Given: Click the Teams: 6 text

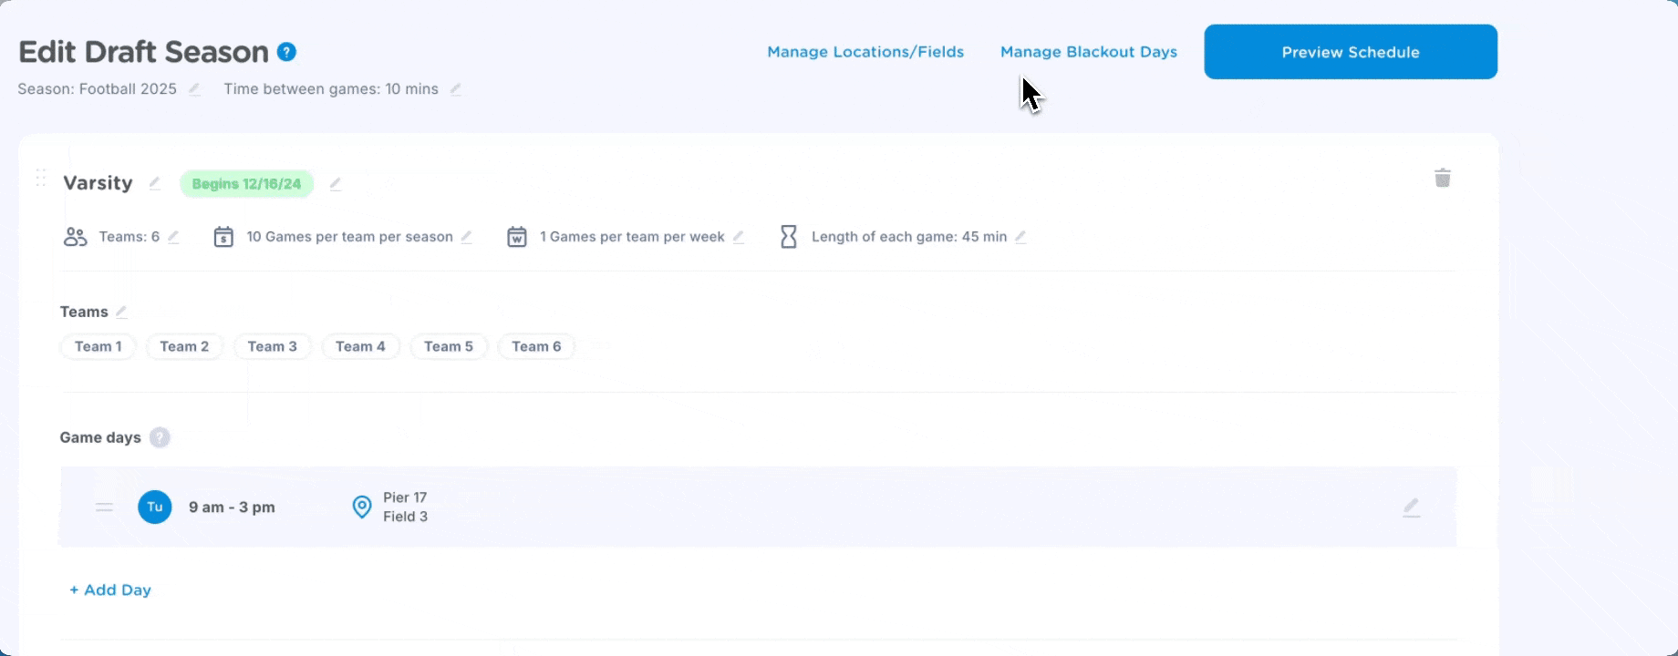Looking at the screenshot, I should pos(129,237).
